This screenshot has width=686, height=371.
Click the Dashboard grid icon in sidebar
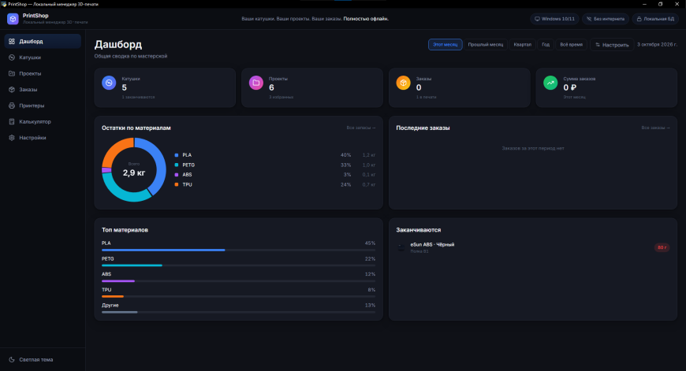point(12,42)
